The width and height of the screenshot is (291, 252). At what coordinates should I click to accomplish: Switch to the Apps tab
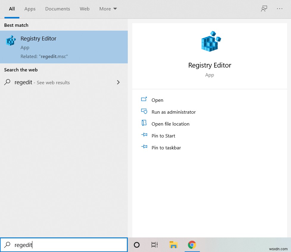click(x=30, y=9)
